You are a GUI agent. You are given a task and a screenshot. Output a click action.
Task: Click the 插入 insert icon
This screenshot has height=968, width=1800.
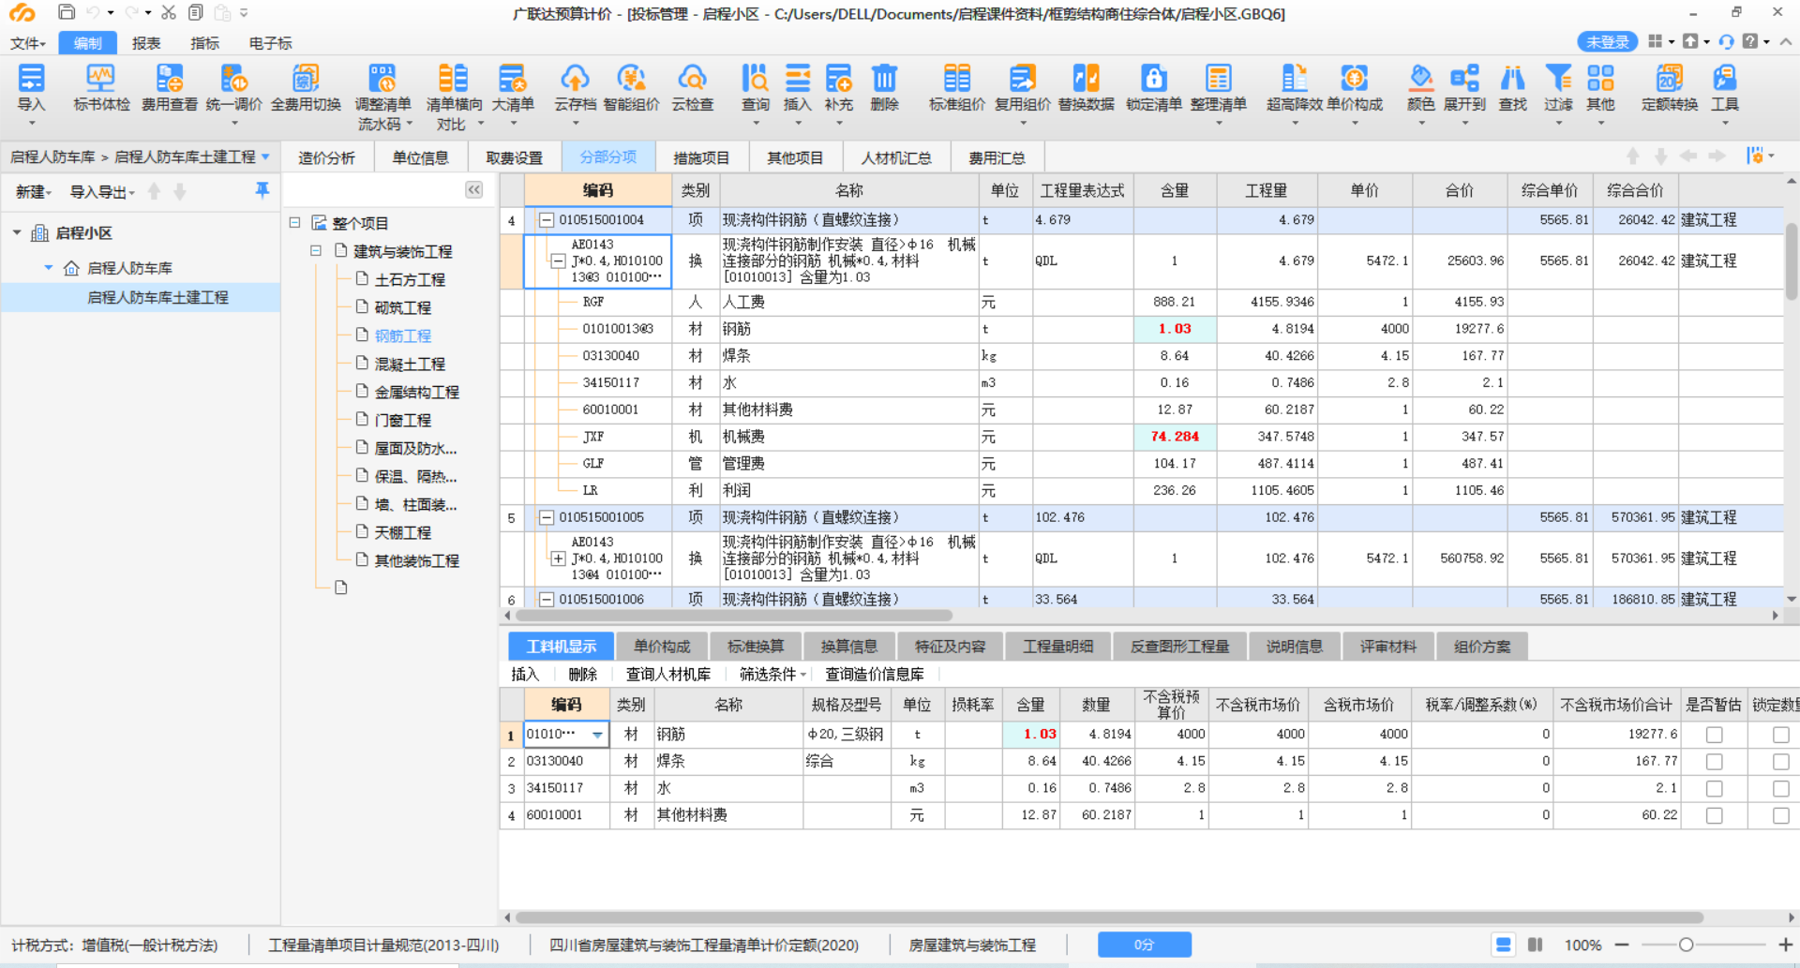(x=797, y=79)
